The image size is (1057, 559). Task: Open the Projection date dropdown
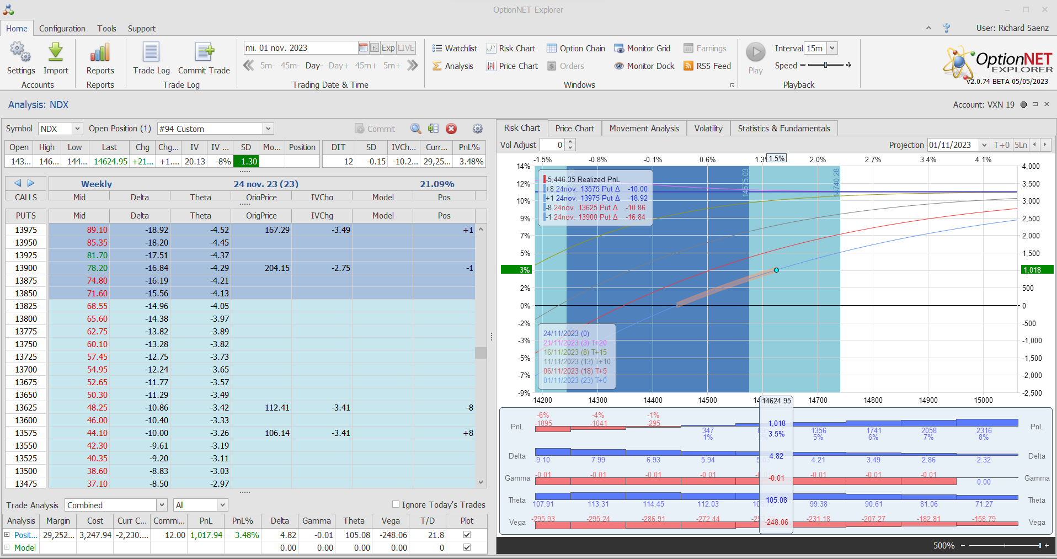click(984, 145)
